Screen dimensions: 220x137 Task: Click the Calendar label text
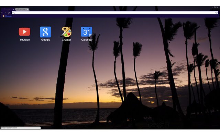click(x=87, y=40)
